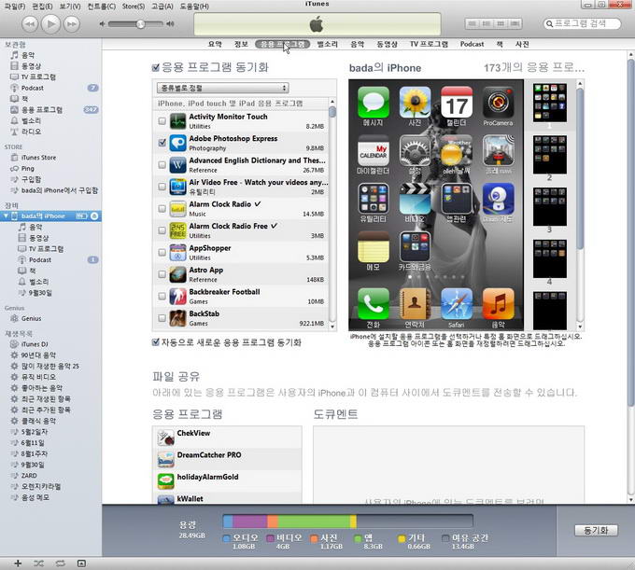Open iTunes DJ playlist

pos(35,344)
